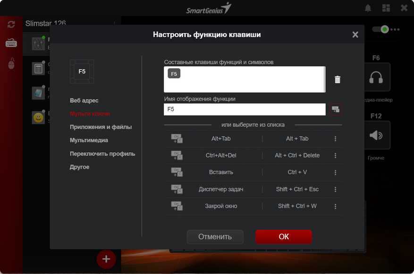
Task: Open the options menu for the Ctrl+Alt+Del row
Action: 335,155
